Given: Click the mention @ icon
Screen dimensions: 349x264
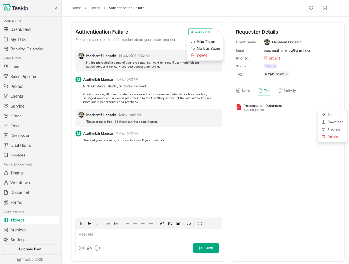Looking at the screenshot, I should click(x=82, y=248).
